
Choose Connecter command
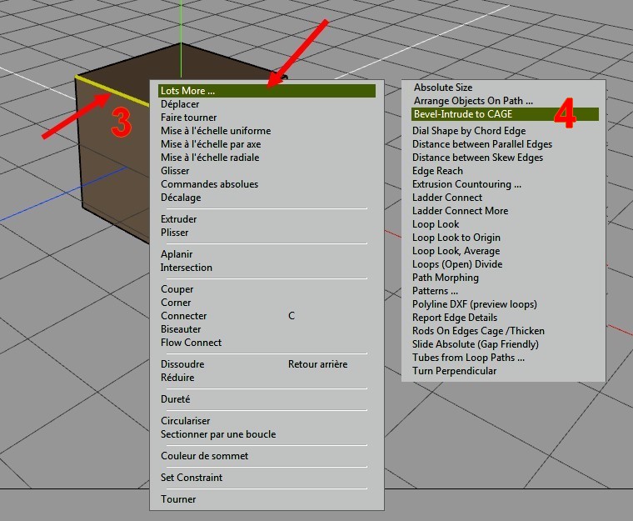click(x=184, y=316)
